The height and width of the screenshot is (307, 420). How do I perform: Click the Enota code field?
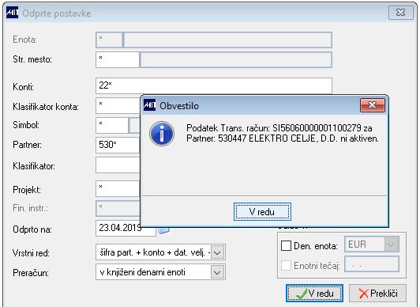coord(109,40)
